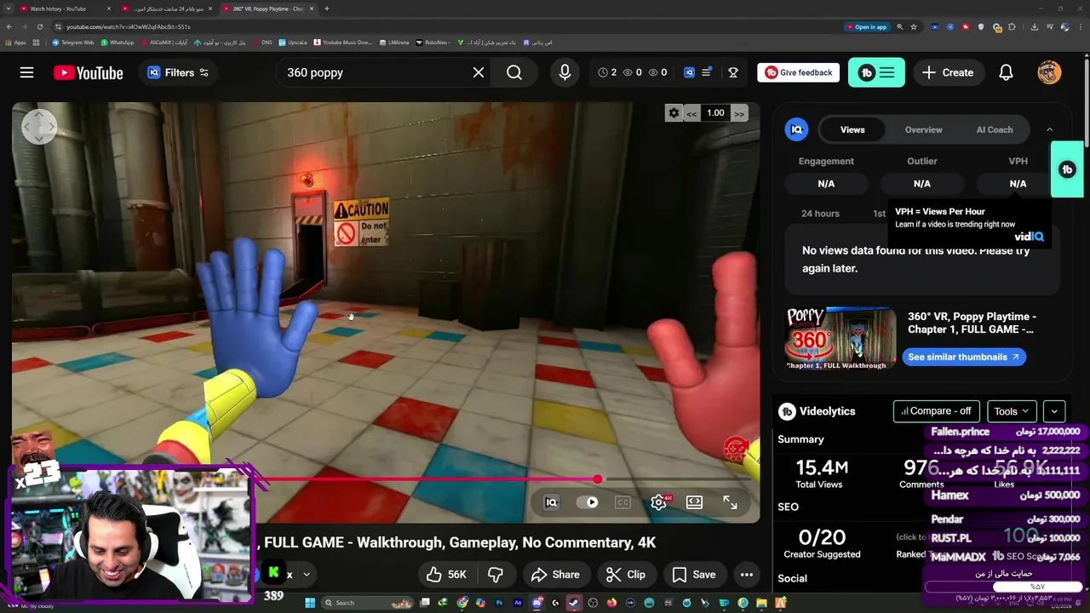The image size is (1090, 613).
Task: Open the vidIQ clock counter showing 2
Action: tap(607, 72)
